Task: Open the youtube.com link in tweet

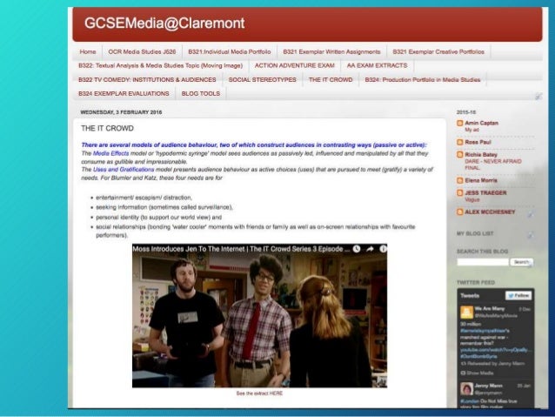Action: 496,350
